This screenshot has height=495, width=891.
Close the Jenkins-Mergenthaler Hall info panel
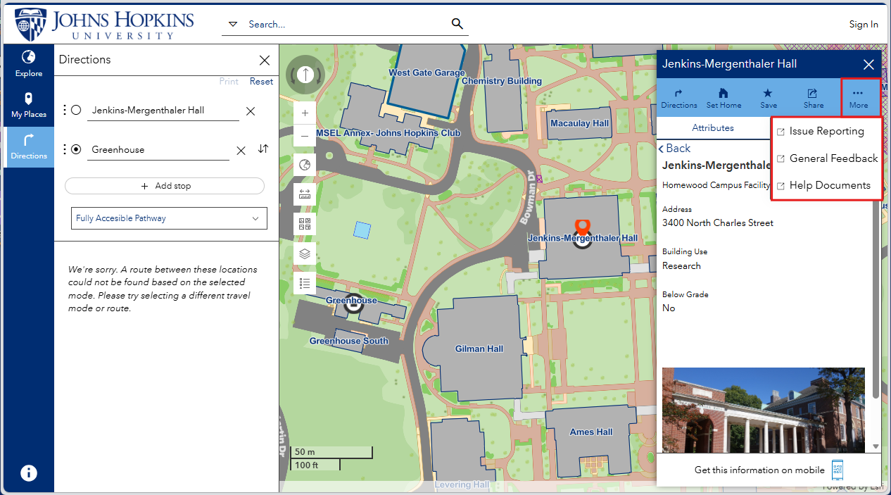(868, 65)
